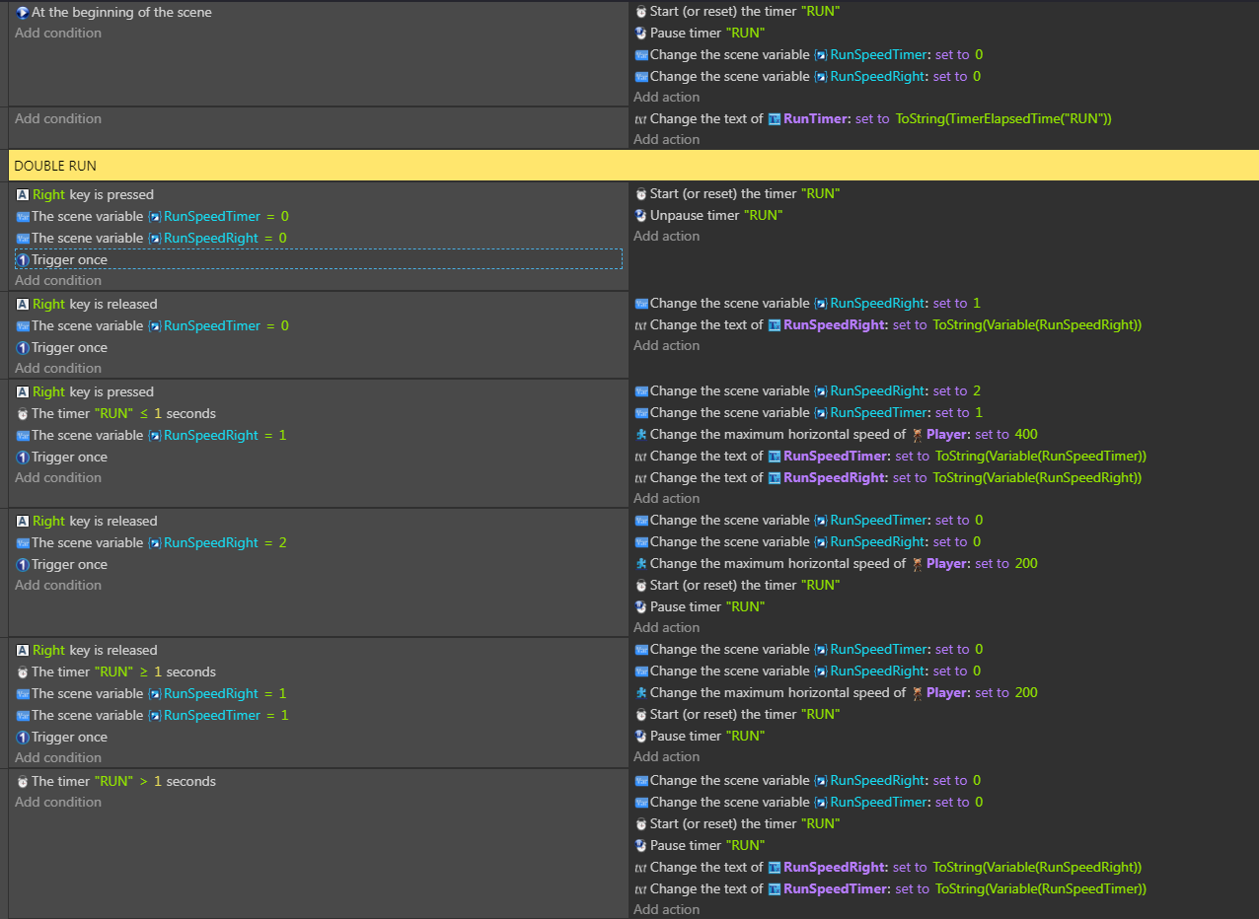Viewport: 1259px width, 919px height.
Task: Select the scene variable RunSpeedTimer = 1 condition
Action: [x=160, y=715]
